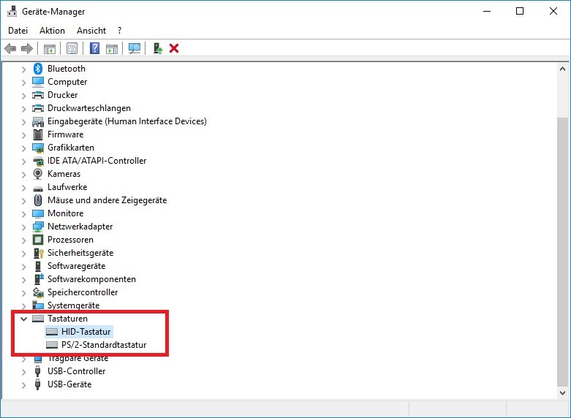Select the Kameras category label
The width and height of the screenshot is (571, 418).
click(64, 174)
